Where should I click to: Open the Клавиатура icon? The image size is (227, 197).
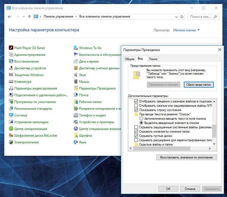point(11,81)
